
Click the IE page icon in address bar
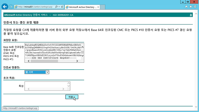[16, 7]
